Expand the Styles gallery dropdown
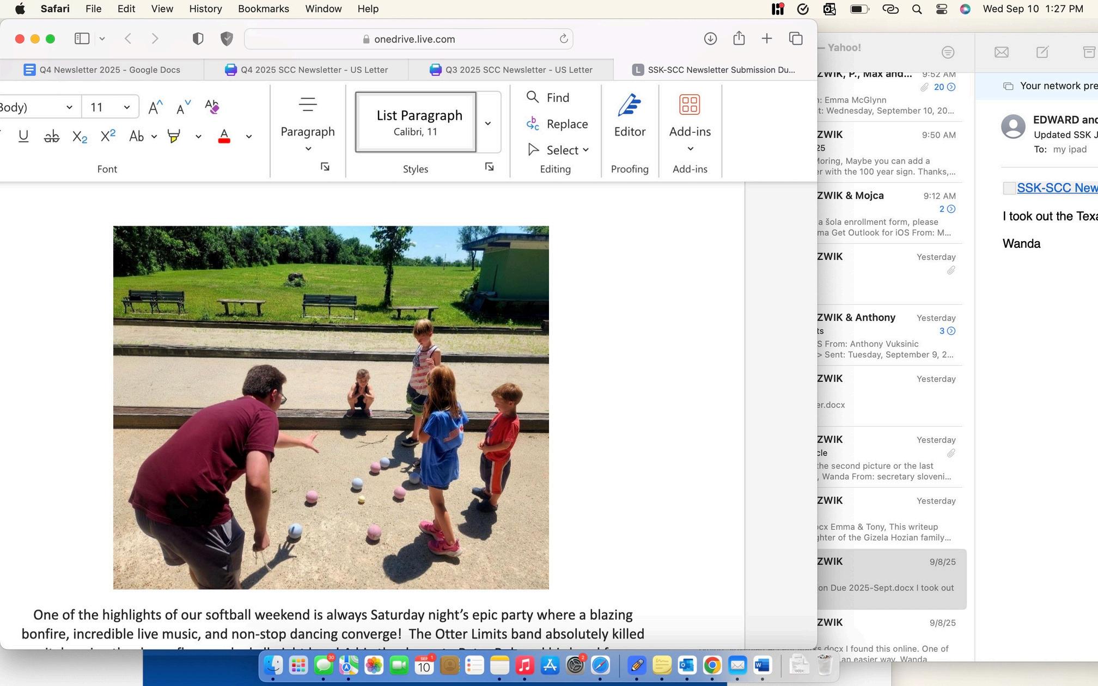 tap(488, 123)
